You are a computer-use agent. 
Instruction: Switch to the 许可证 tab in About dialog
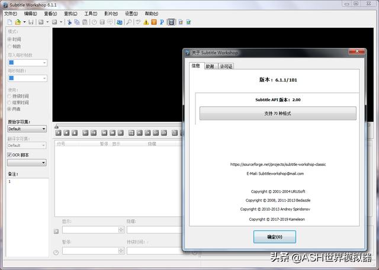click(226, 66)
